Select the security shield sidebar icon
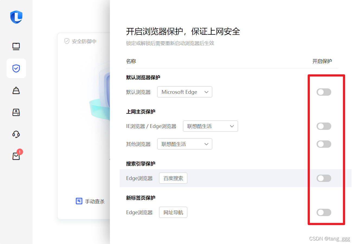This screenshot has height=244, width=354. point(16,68)
